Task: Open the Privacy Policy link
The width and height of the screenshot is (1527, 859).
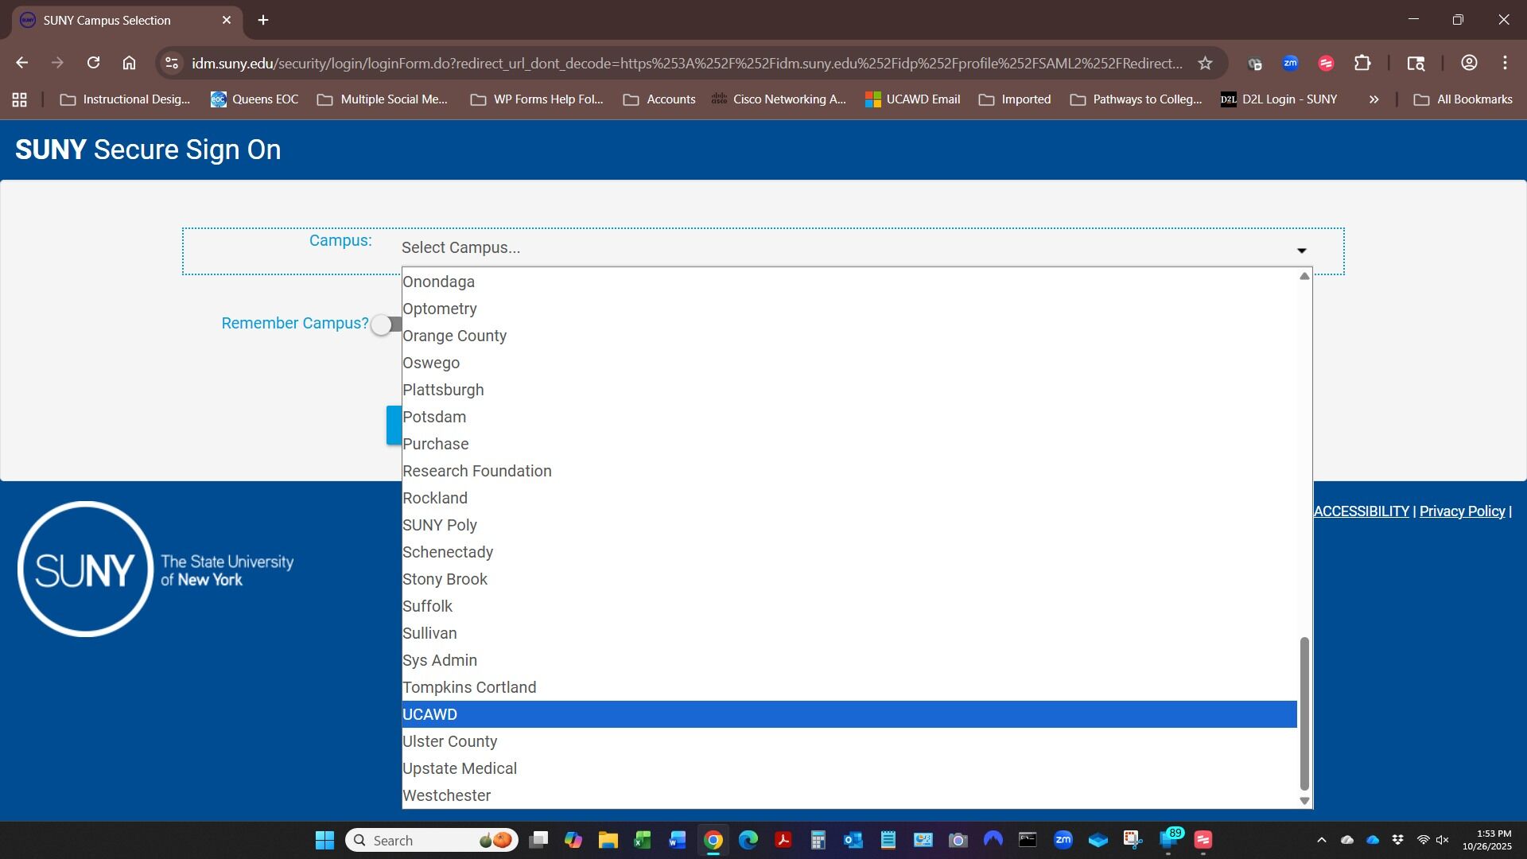Action: point(1462,511)
